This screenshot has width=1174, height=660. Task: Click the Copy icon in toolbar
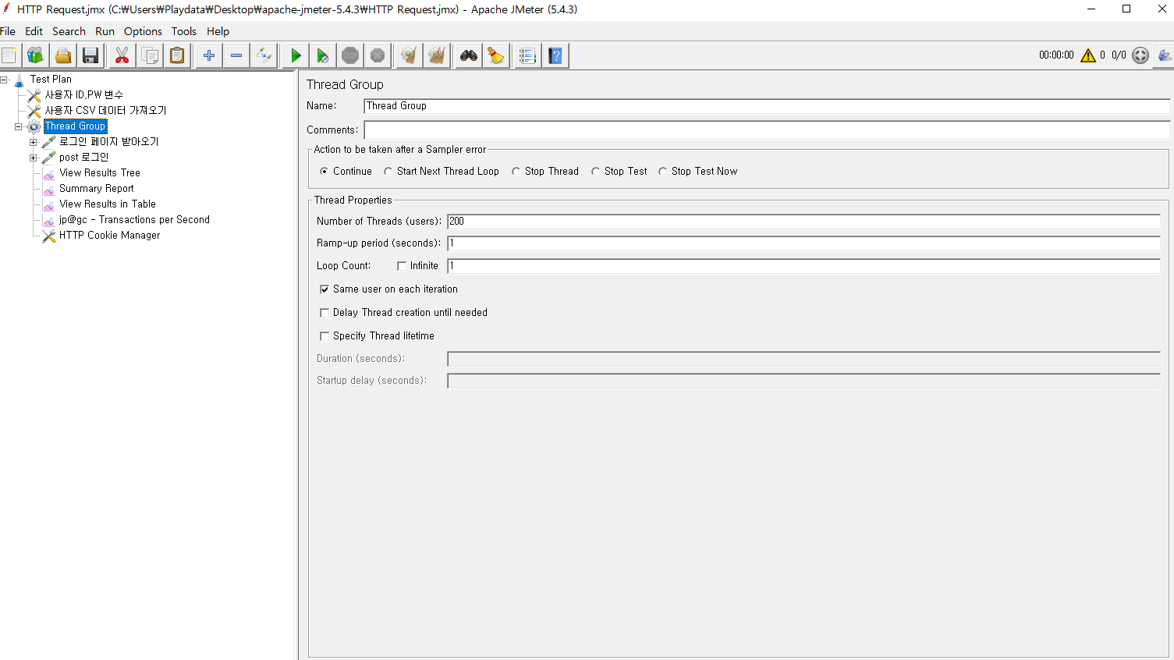[150, 55]
